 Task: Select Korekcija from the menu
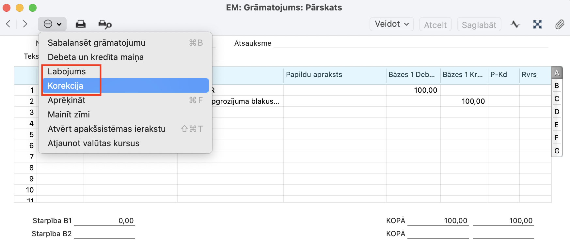pyautogui.click(x=125, y=86)
